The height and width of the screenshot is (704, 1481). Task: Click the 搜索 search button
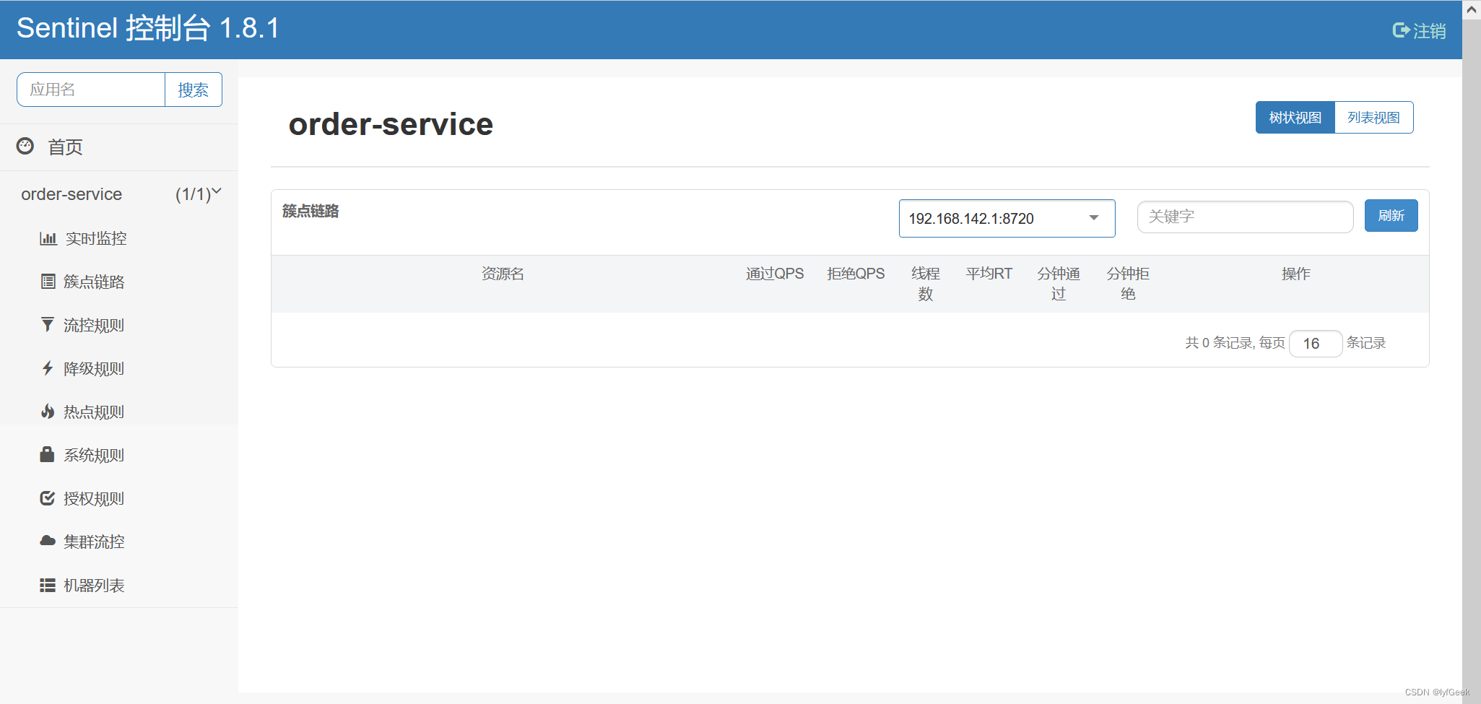tap(193, 90)
